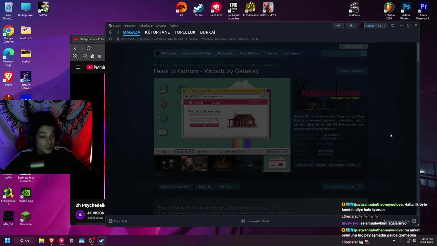Switch to the TOPLULUK tab
The width and height of the screenshot is (437, 246).
pos(185,32)
